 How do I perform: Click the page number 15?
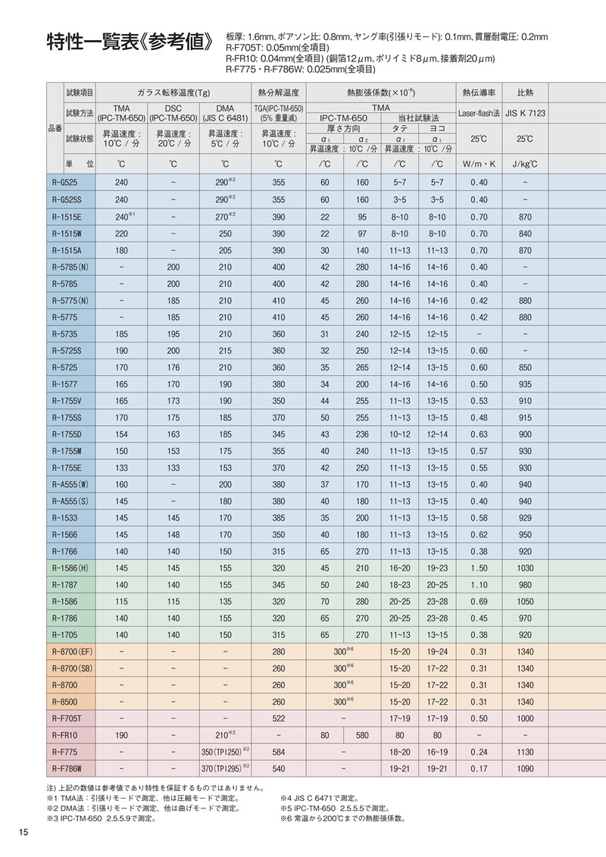[23, 833]
